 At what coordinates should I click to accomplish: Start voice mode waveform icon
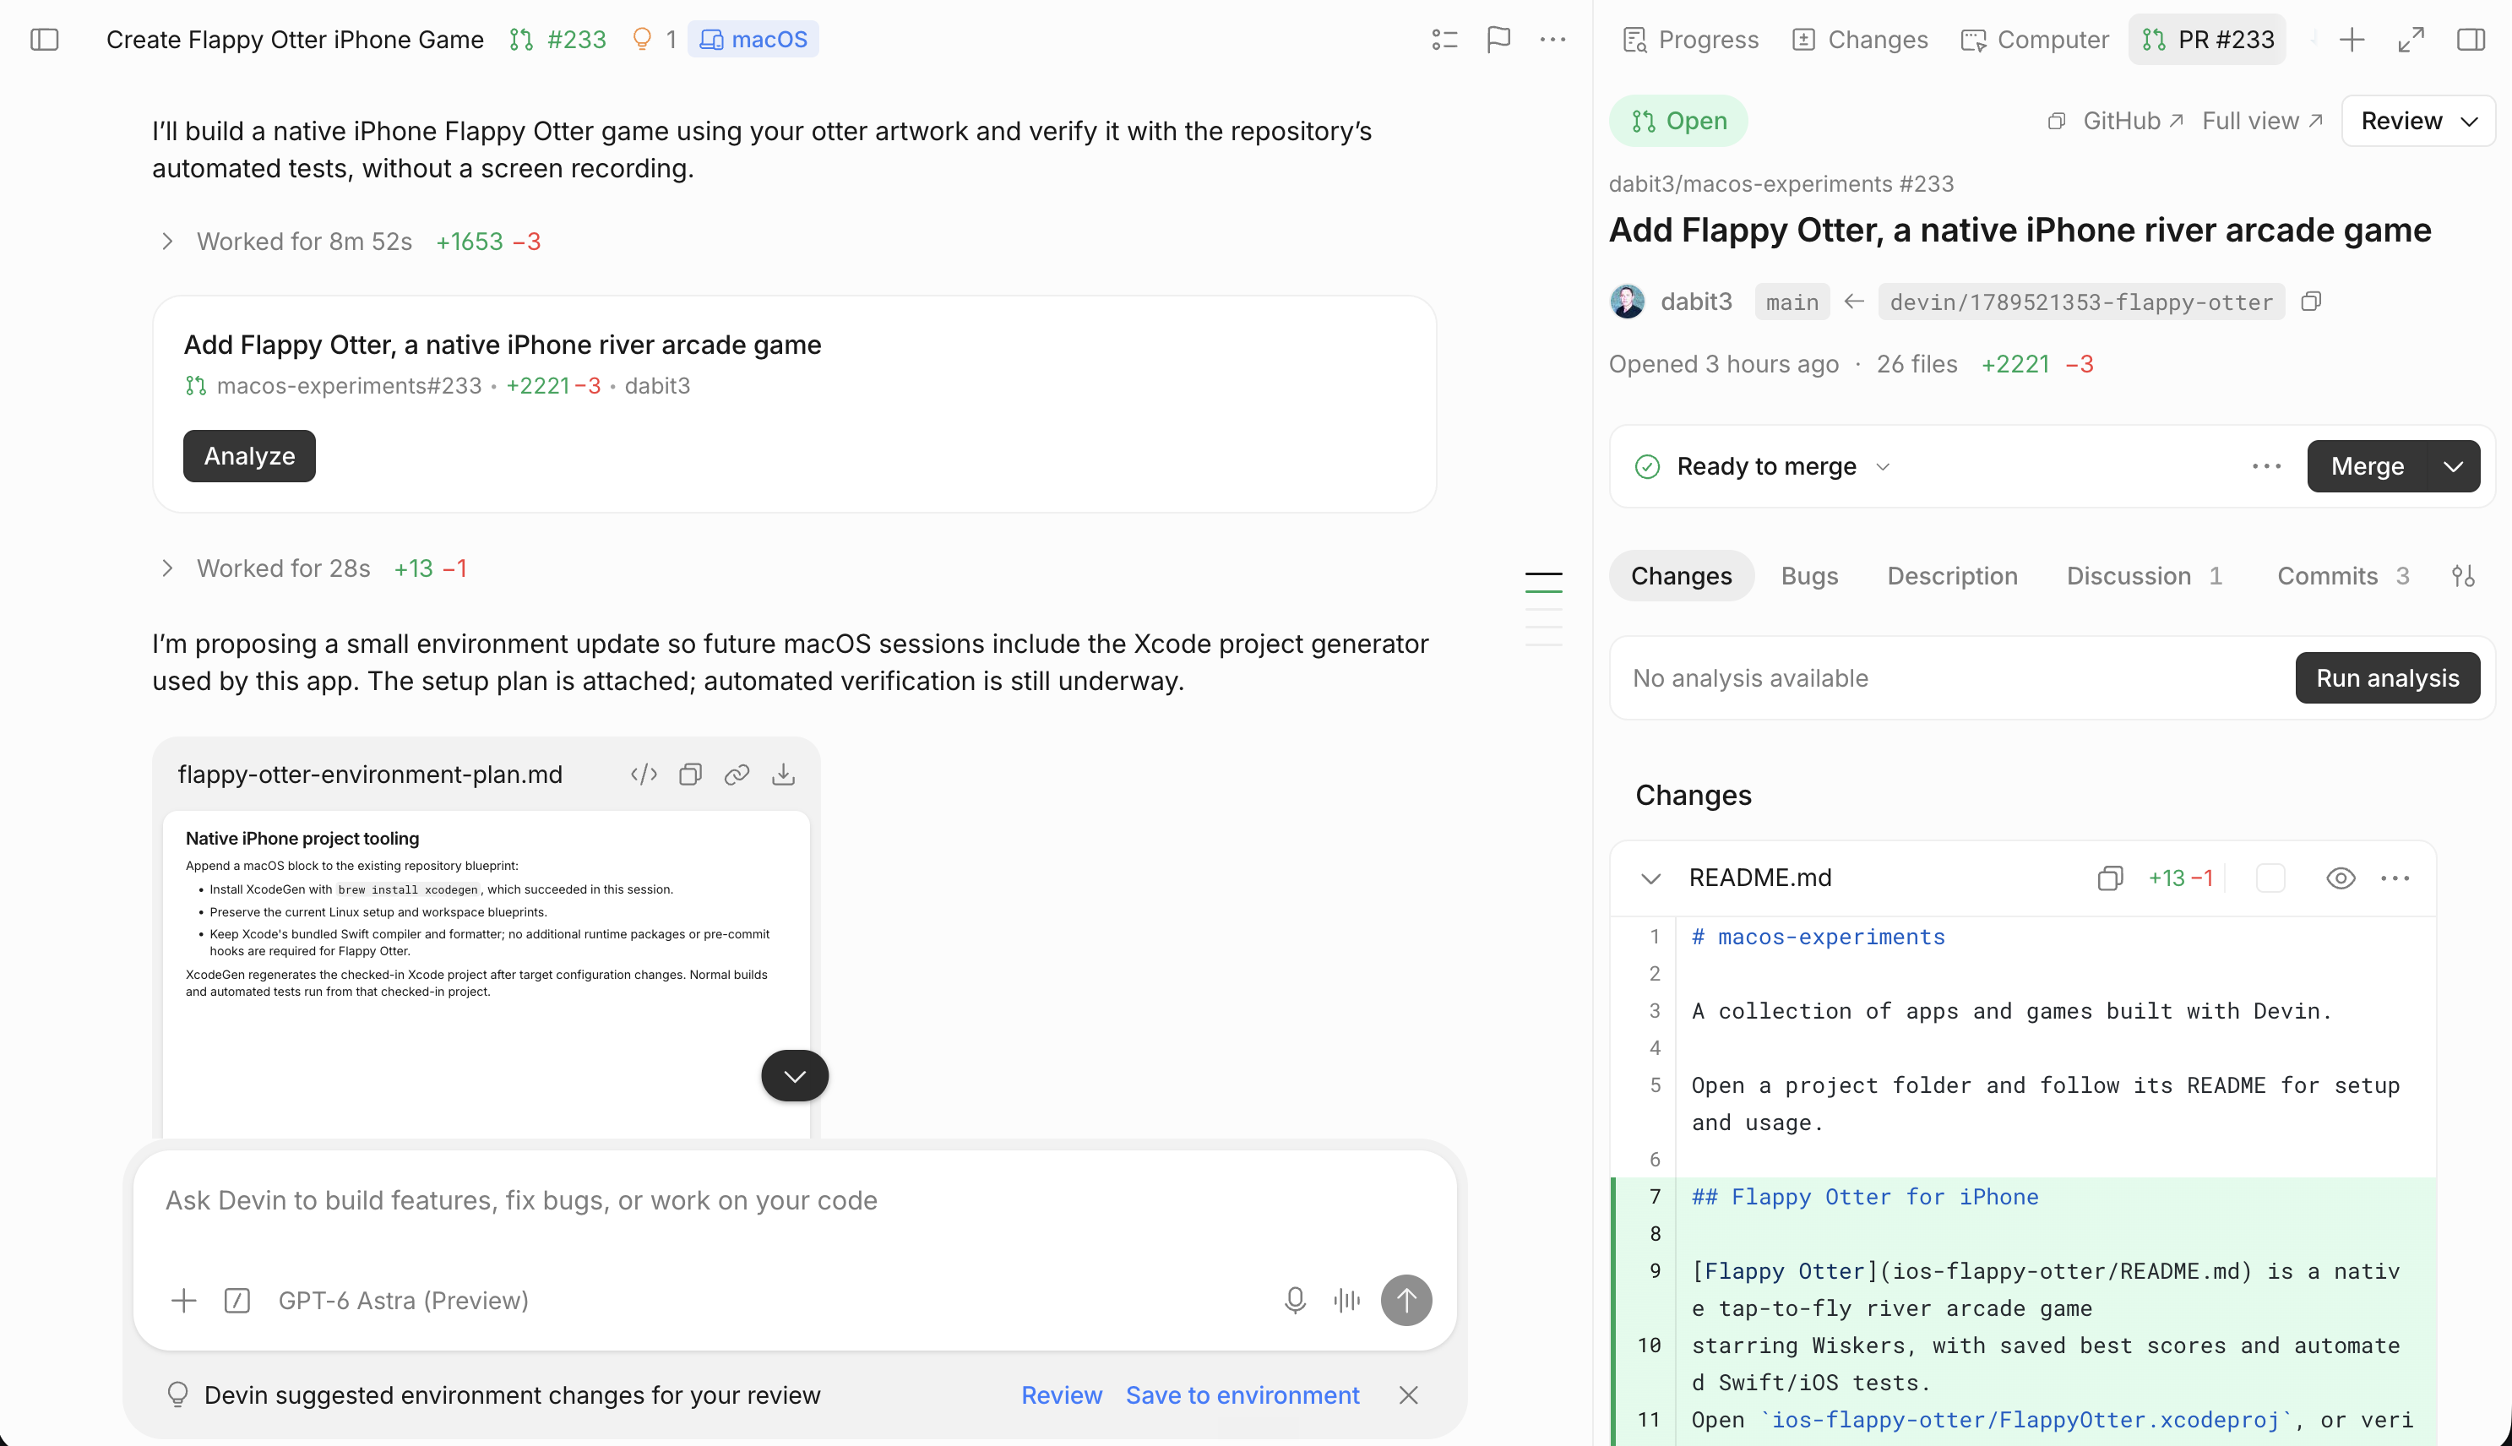(1347, 1300)
